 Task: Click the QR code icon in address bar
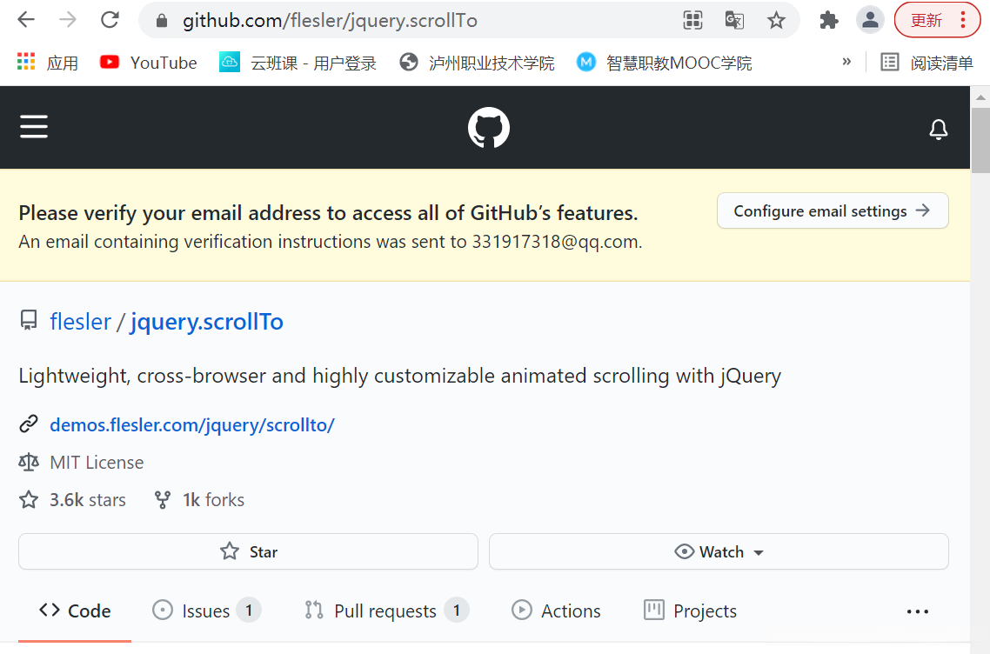(x=692, y=20)
